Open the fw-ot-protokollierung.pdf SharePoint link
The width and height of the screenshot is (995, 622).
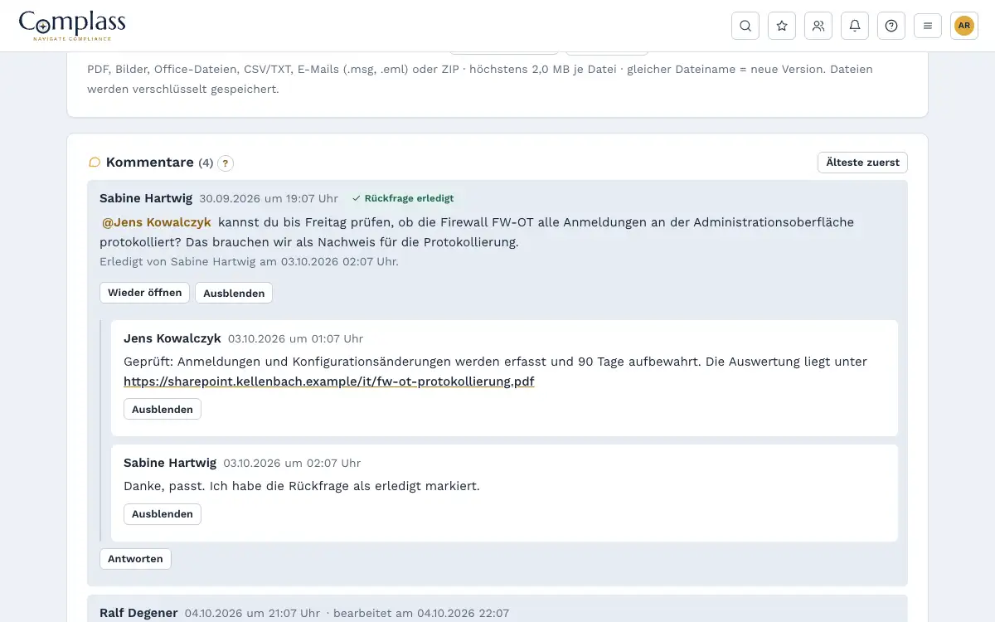point(329,381)
